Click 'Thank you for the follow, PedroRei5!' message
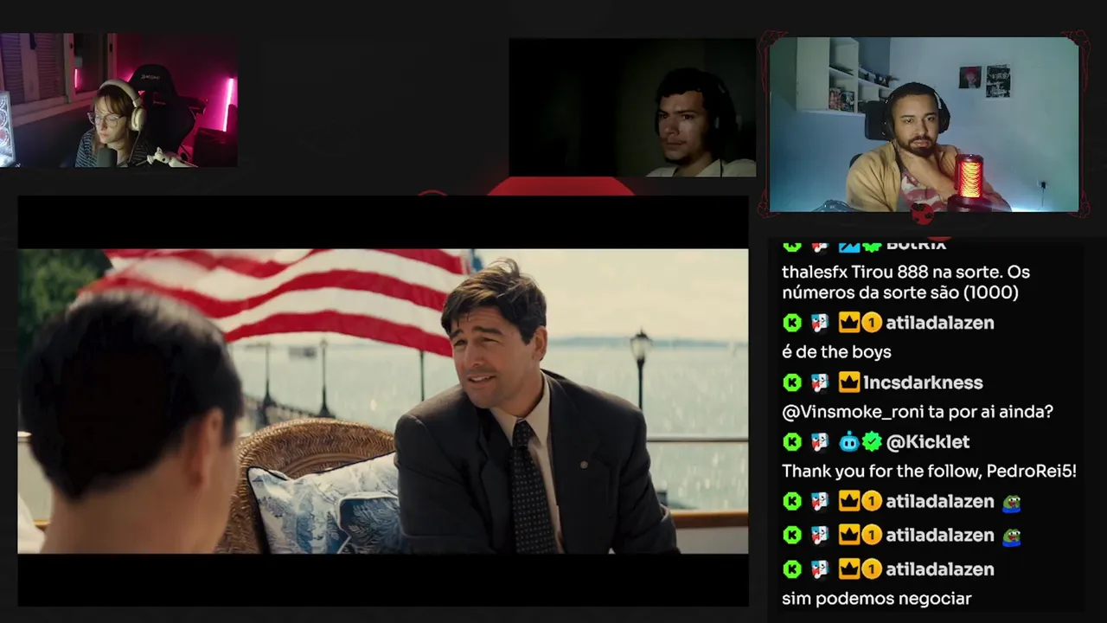 [x=929, y=472]
